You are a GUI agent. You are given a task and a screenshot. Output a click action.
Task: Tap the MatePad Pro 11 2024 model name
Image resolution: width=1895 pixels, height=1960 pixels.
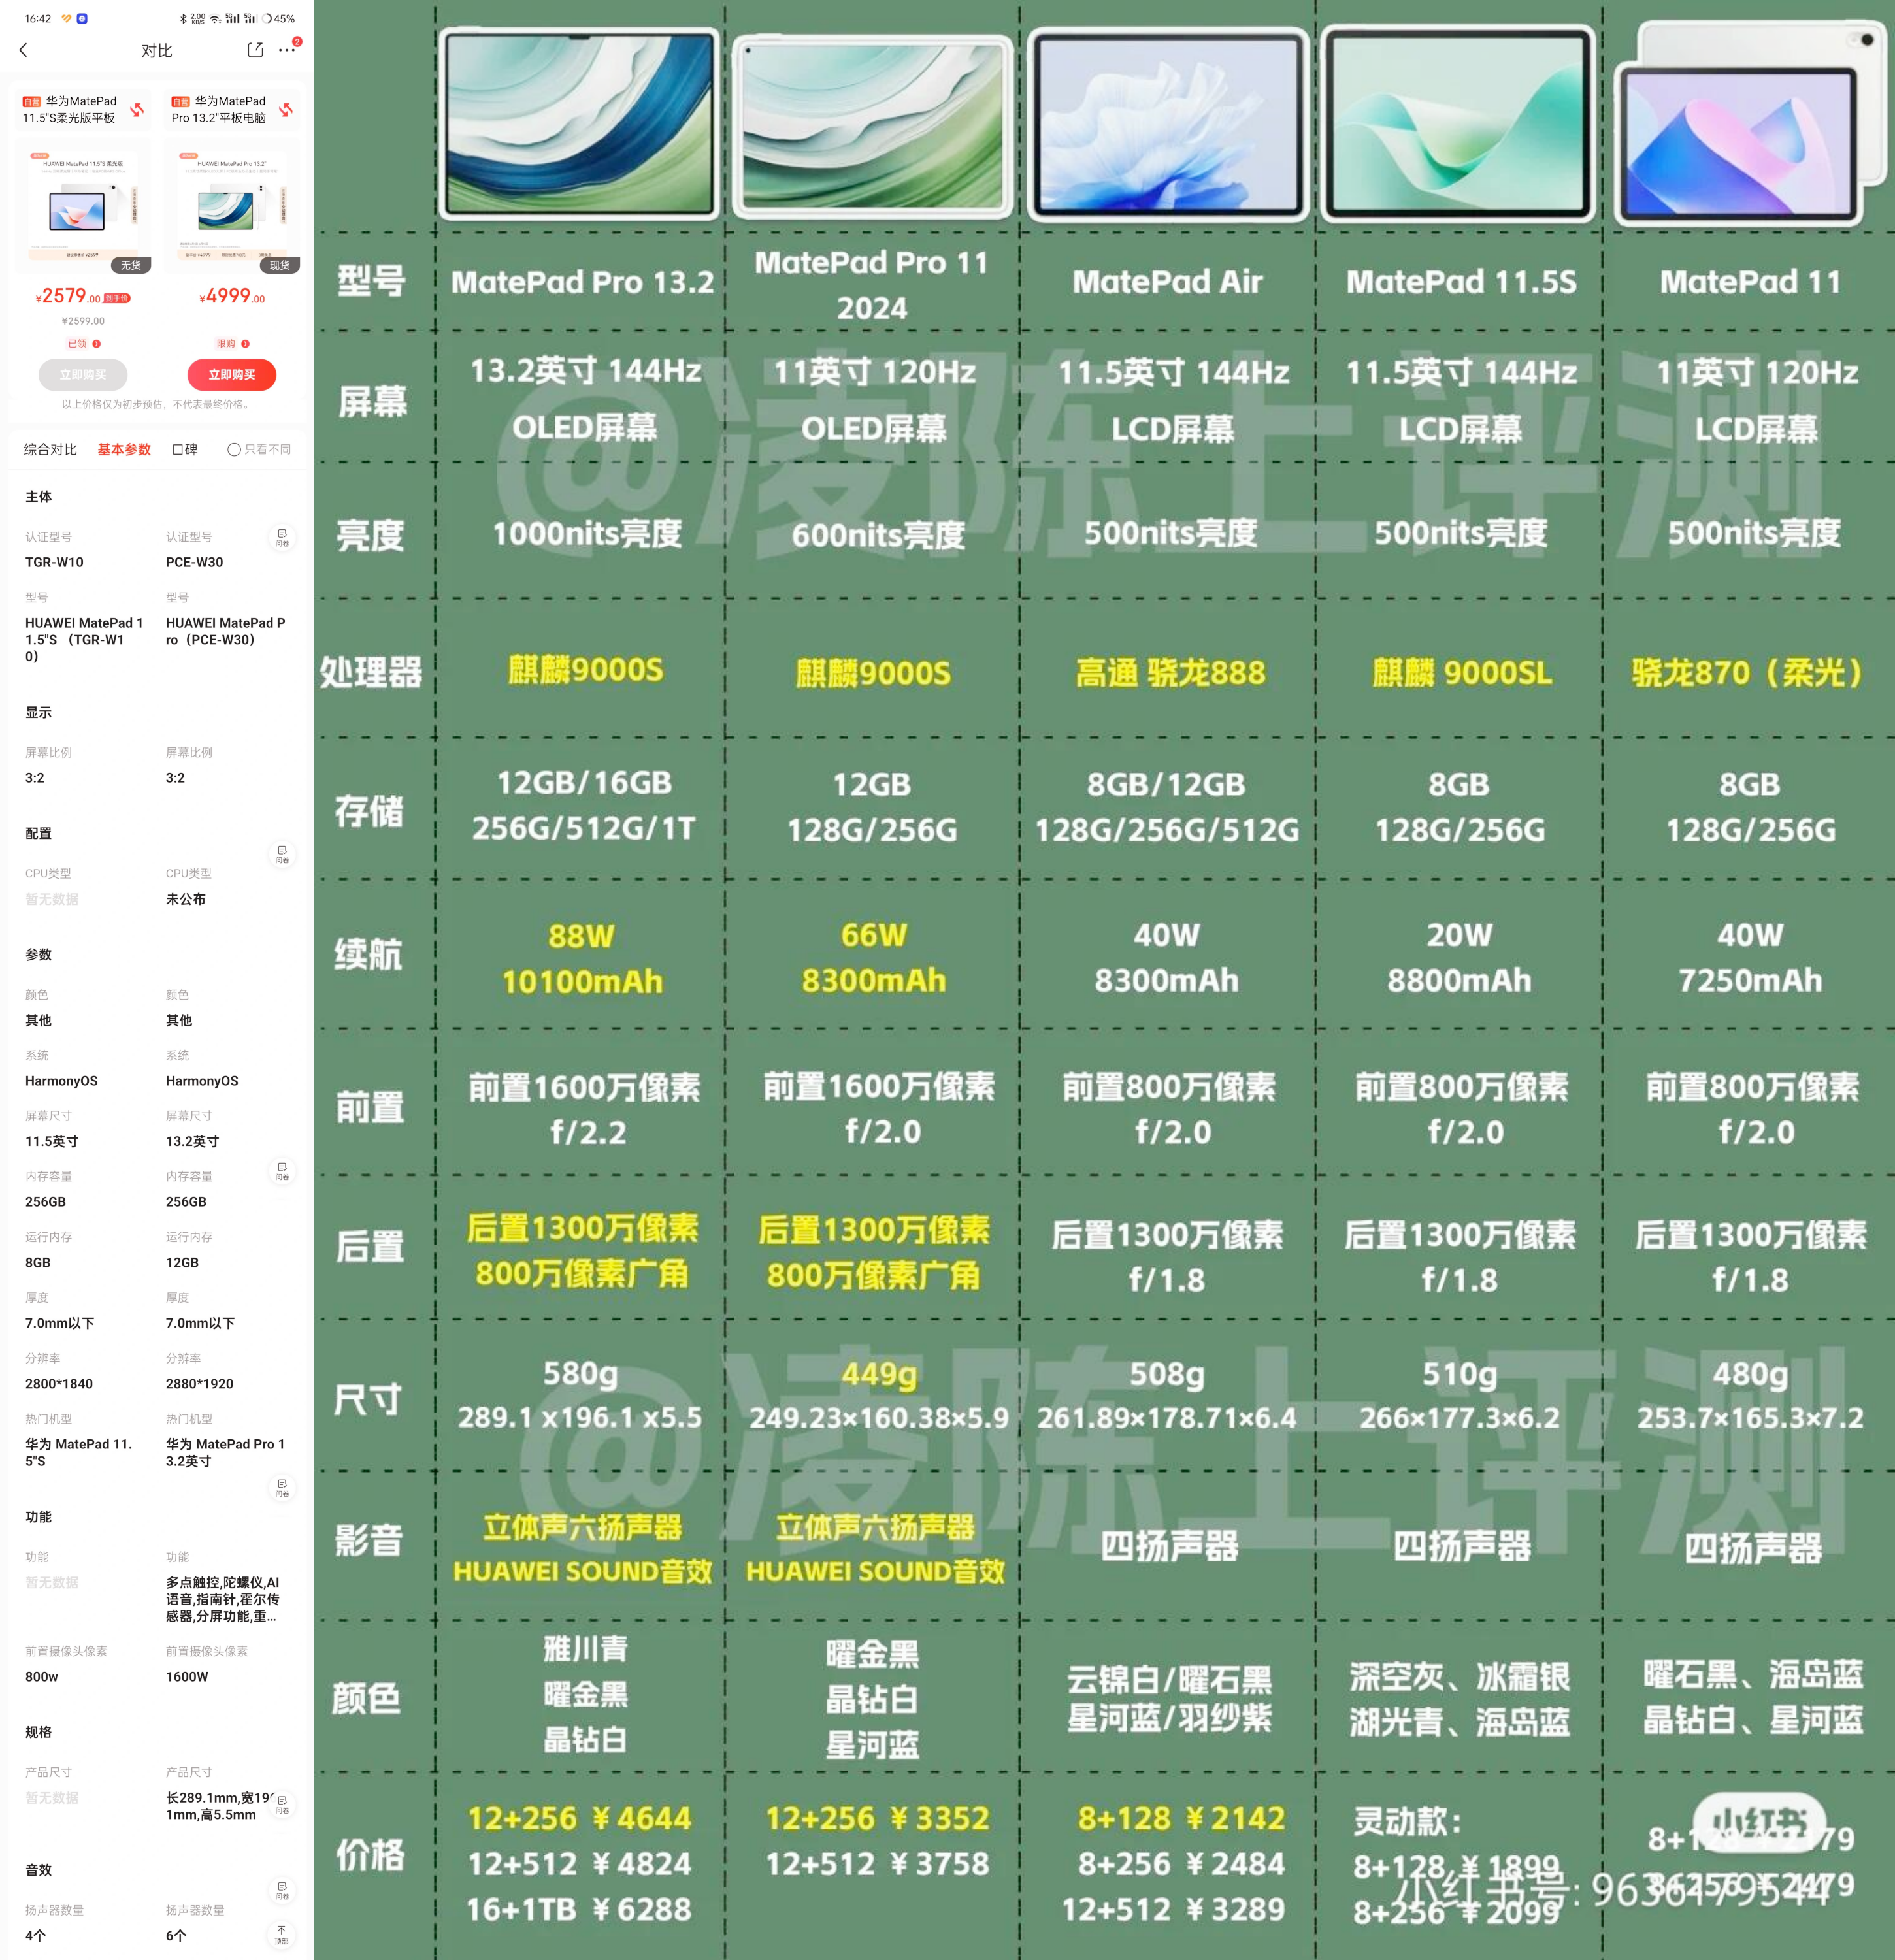coord(872,285)
